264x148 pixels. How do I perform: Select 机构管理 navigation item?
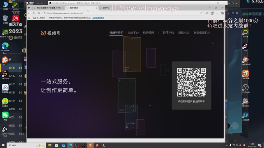coord(148,33)
